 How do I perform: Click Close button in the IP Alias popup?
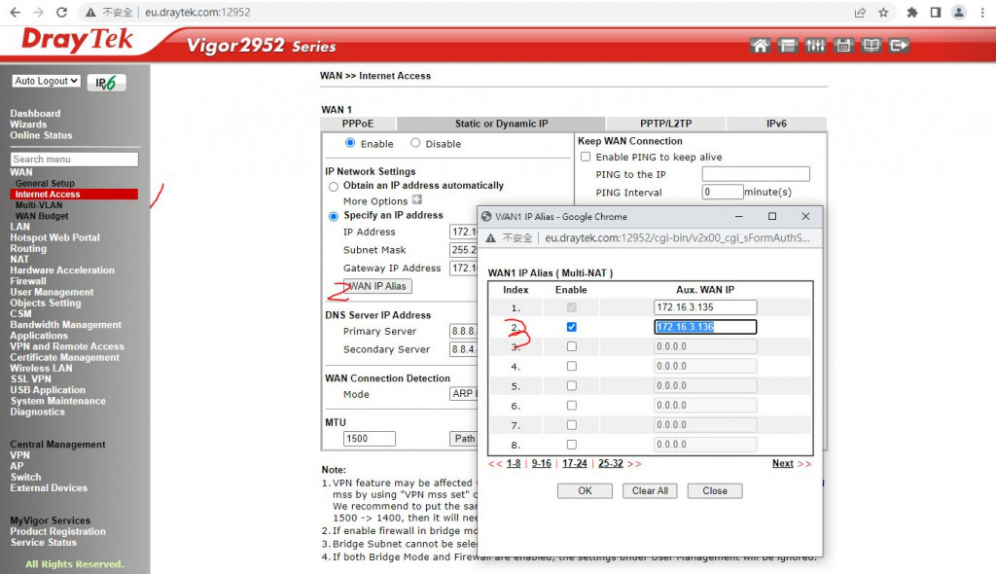[x=715, y=490]
